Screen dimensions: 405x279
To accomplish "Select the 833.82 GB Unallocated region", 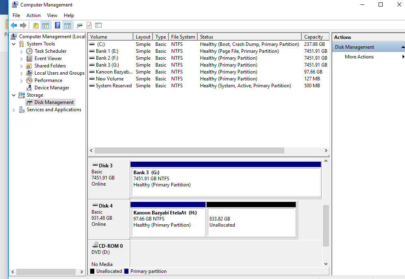I will point(251,222).
